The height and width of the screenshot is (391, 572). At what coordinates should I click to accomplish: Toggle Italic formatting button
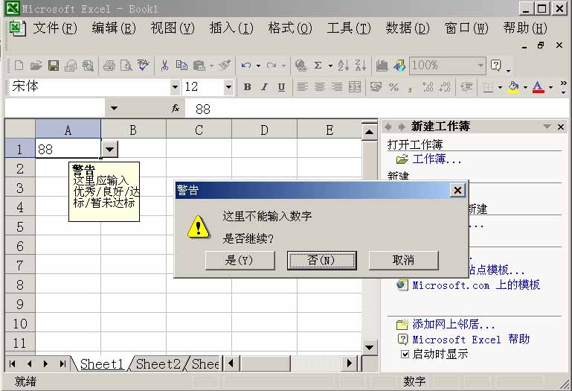pos(264,87)
